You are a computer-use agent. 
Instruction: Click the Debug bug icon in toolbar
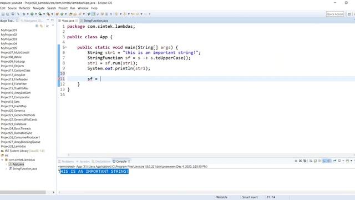(x=24, y=14)
